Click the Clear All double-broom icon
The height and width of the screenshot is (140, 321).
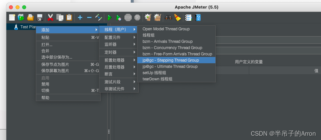[x=158, y=17]
